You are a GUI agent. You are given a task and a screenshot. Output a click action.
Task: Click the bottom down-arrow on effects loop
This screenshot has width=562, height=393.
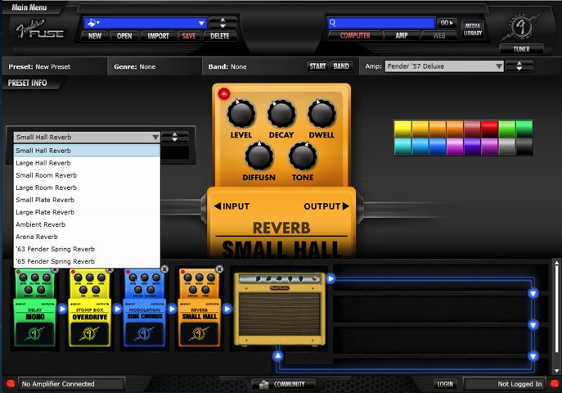(533, 356)
